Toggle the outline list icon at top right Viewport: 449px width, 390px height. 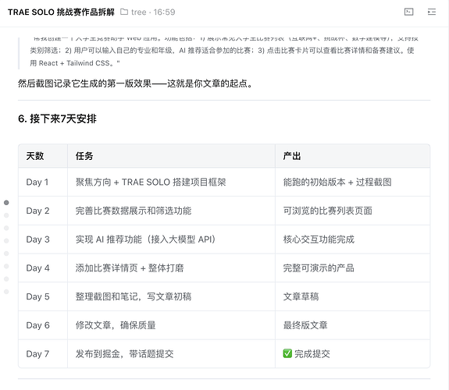(432, 12)
